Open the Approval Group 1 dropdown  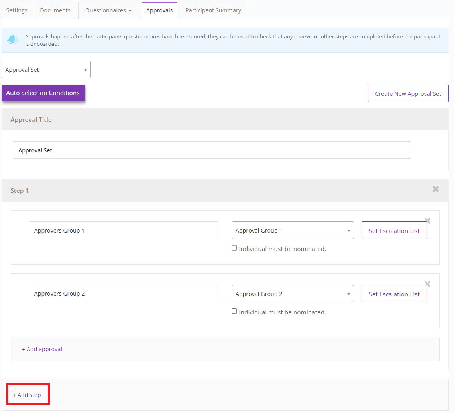coord(293,230)
